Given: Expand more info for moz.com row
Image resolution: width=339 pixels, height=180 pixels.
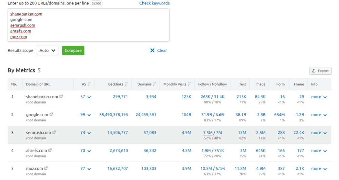Looking at the screenshot, I should click(319, 168).
